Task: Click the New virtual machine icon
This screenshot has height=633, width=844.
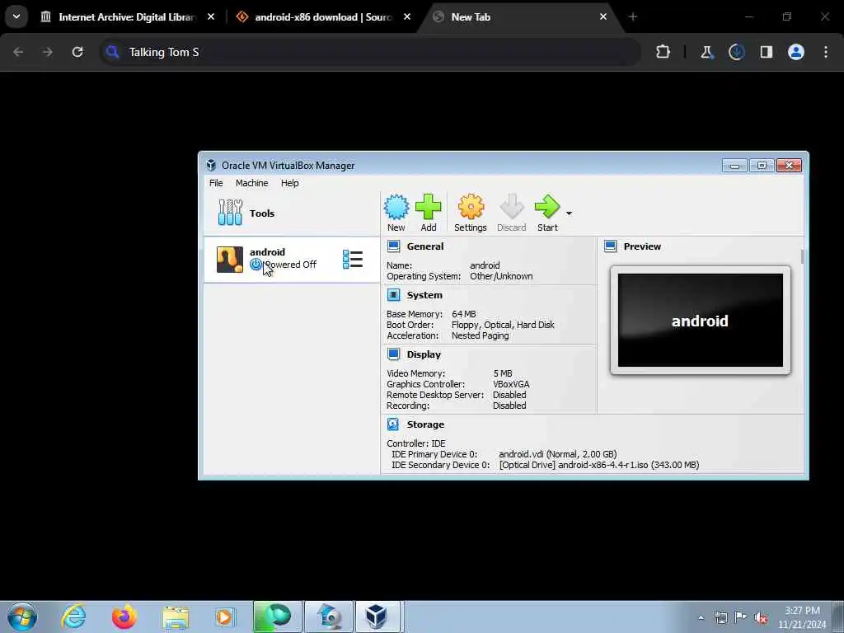Action: tap(396, 213)
